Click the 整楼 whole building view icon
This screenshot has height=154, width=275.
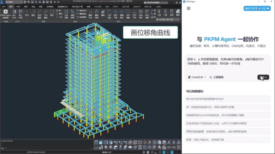click(178, 13)
